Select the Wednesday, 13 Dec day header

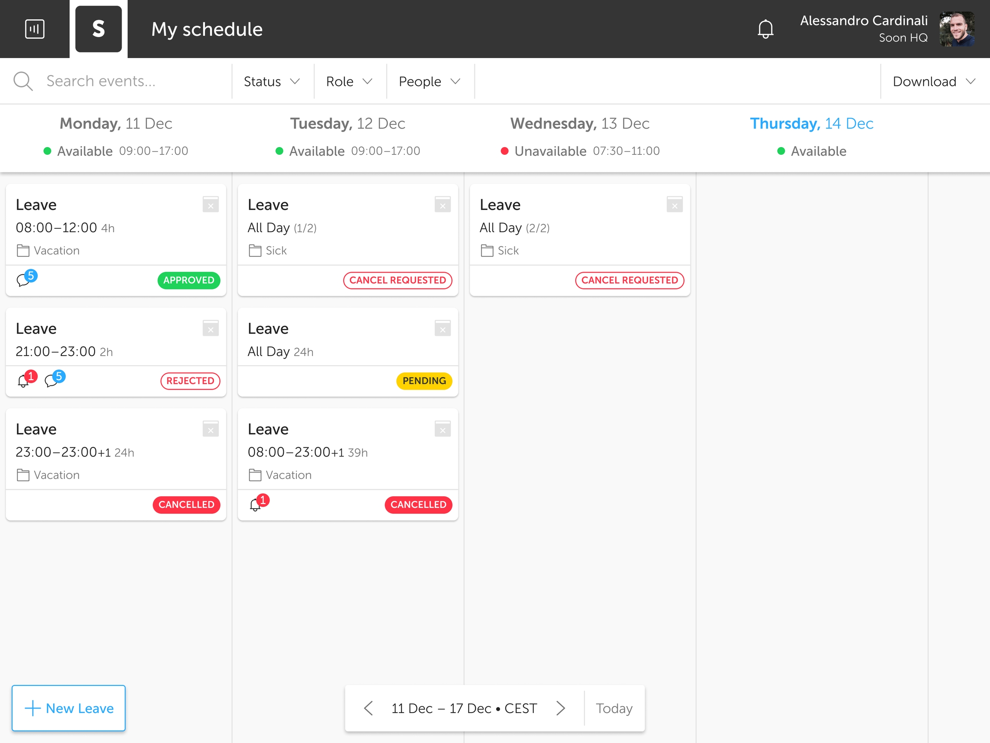point(580,123)
